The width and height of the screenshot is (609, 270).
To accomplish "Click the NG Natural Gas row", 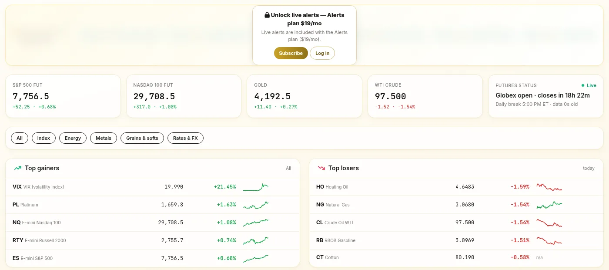I will click(x=456, y=205).
